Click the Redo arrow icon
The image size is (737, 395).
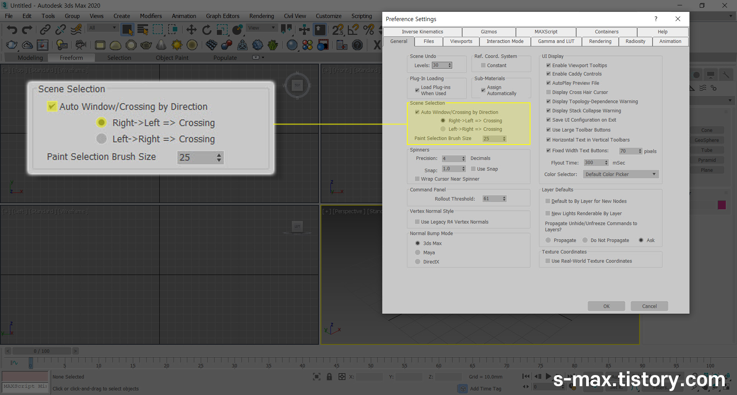point(27,30)
